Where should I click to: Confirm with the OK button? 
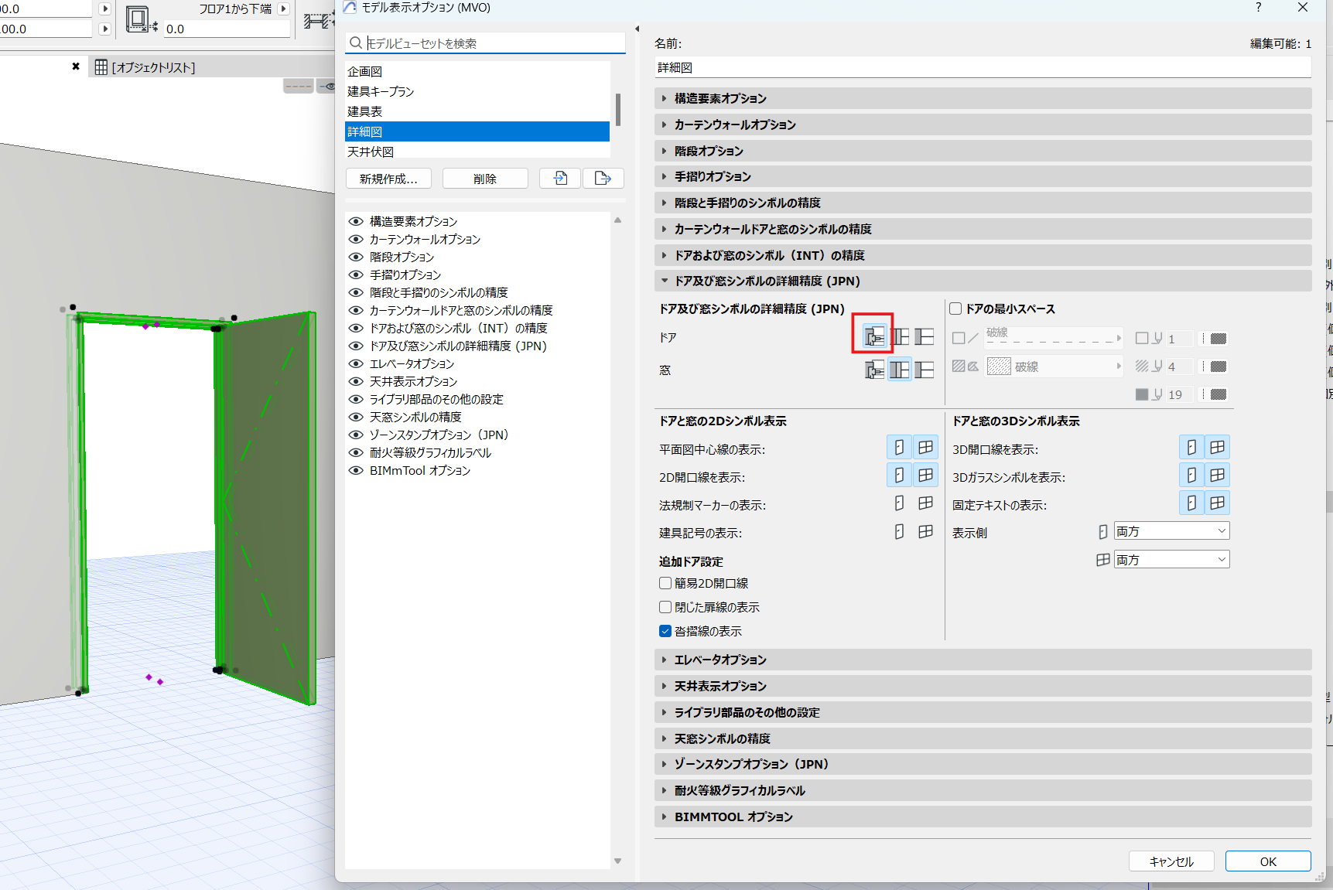[x=1268, y=861]
